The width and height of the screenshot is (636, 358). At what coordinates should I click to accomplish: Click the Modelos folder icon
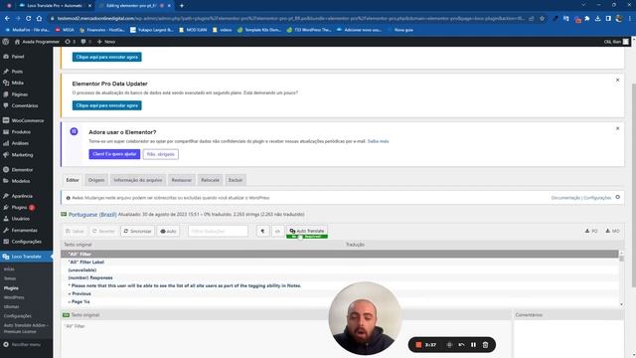pos(6,181)
